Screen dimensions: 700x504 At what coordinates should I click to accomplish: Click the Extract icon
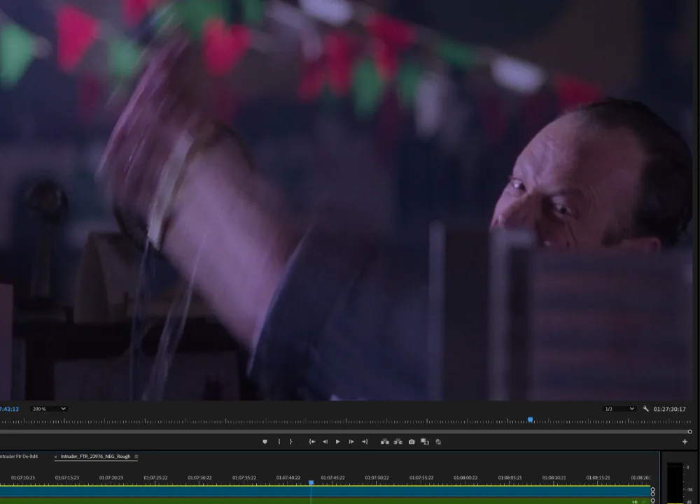pos(398,442)
